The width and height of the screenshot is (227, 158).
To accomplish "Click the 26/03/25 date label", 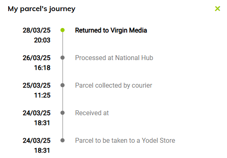I will coord(37,58).
